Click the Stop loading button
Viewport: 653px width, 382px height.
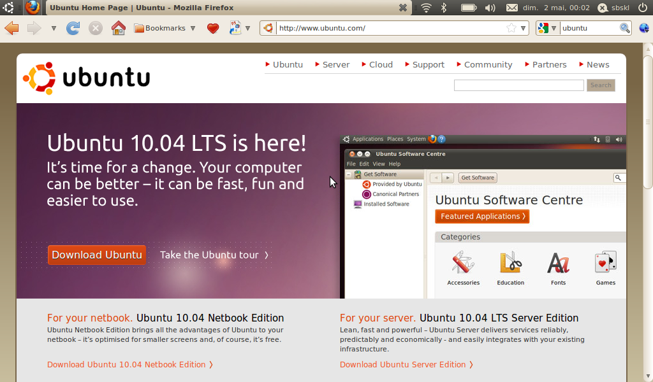click(96, 28)
